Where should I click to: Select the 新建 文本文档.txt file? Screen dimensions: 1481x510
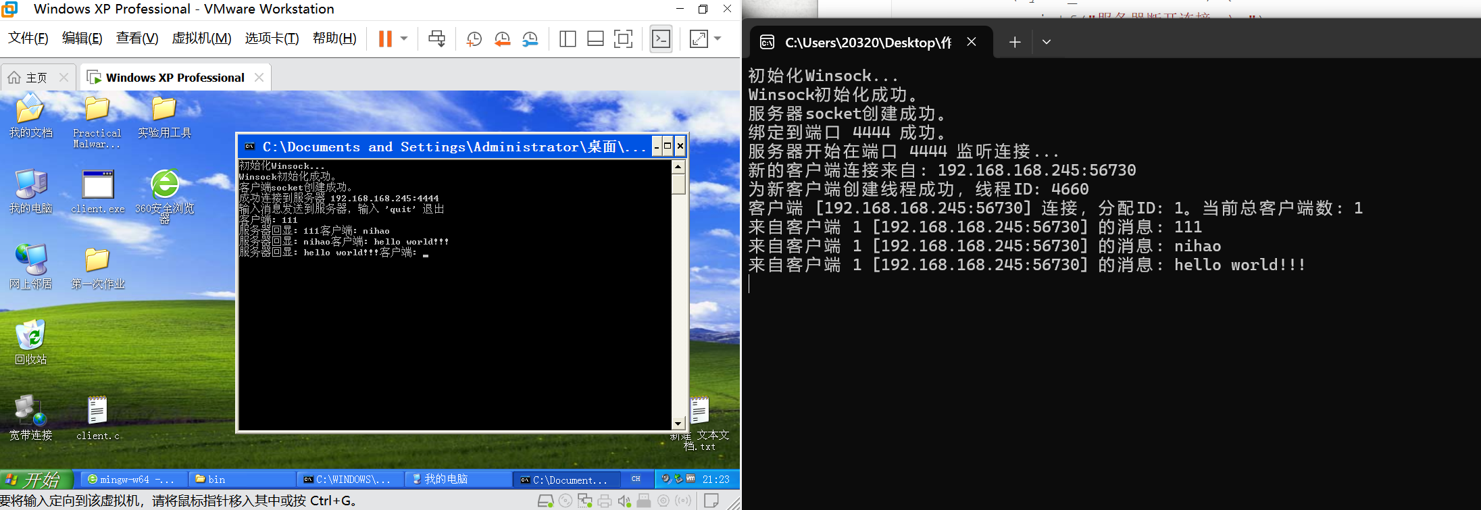click(x=700, y=424)
